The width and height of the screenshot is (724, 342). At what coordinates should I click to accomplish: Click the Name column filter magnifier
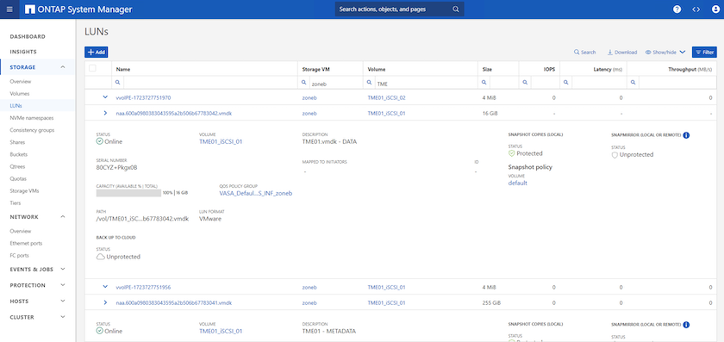click(x=117, y=82)
